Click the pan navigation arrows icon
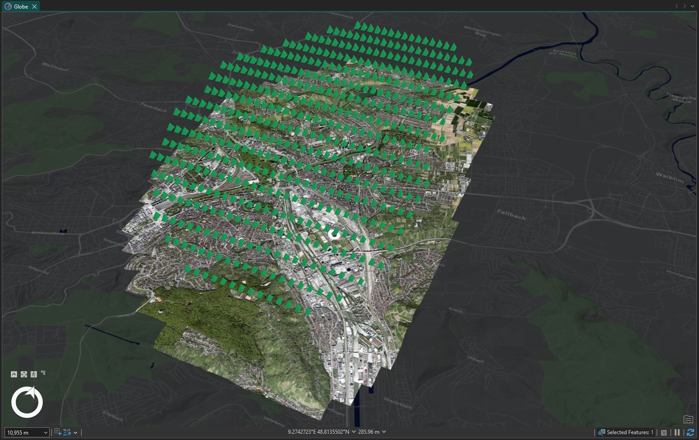The height and width of the screenshot is (440, 699). [23, 374]
